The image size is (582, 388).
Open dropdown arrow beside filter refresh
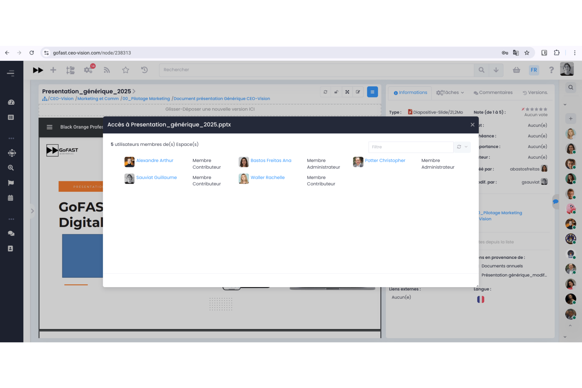point(466,147)
